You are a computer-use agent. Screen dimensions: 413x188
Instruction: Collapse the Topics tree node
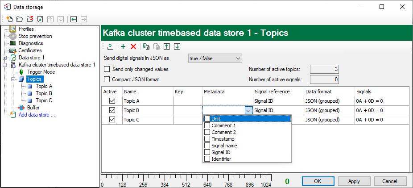(13, 79)
